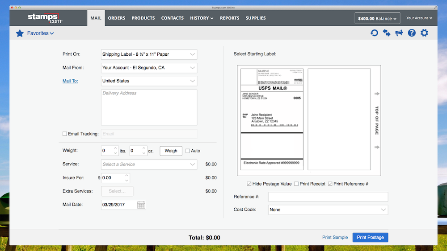Screen dimensions: 447x251
Task: Click the Weigh button
Action: pyautogui.click(x=171, y=151)
